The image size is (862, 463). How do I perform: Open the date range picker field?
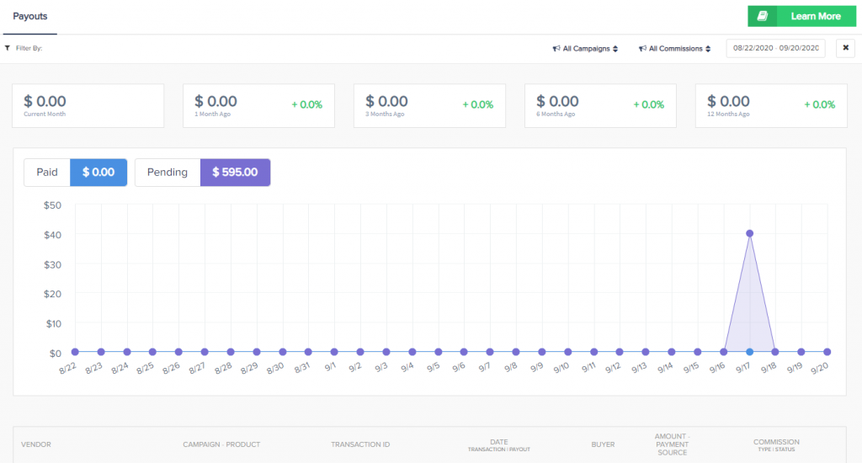point(775,49)
